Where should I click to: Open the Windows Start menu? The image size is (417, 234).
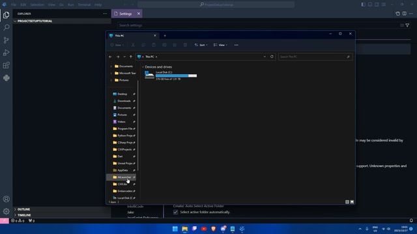coord(175,229)
